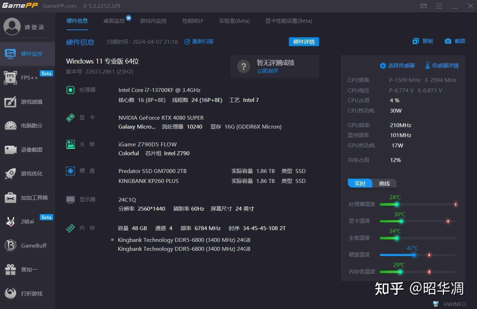The image size is (477, 309).
Task: Switch to the 曲线 view toggle
Action: pos(384,183)
